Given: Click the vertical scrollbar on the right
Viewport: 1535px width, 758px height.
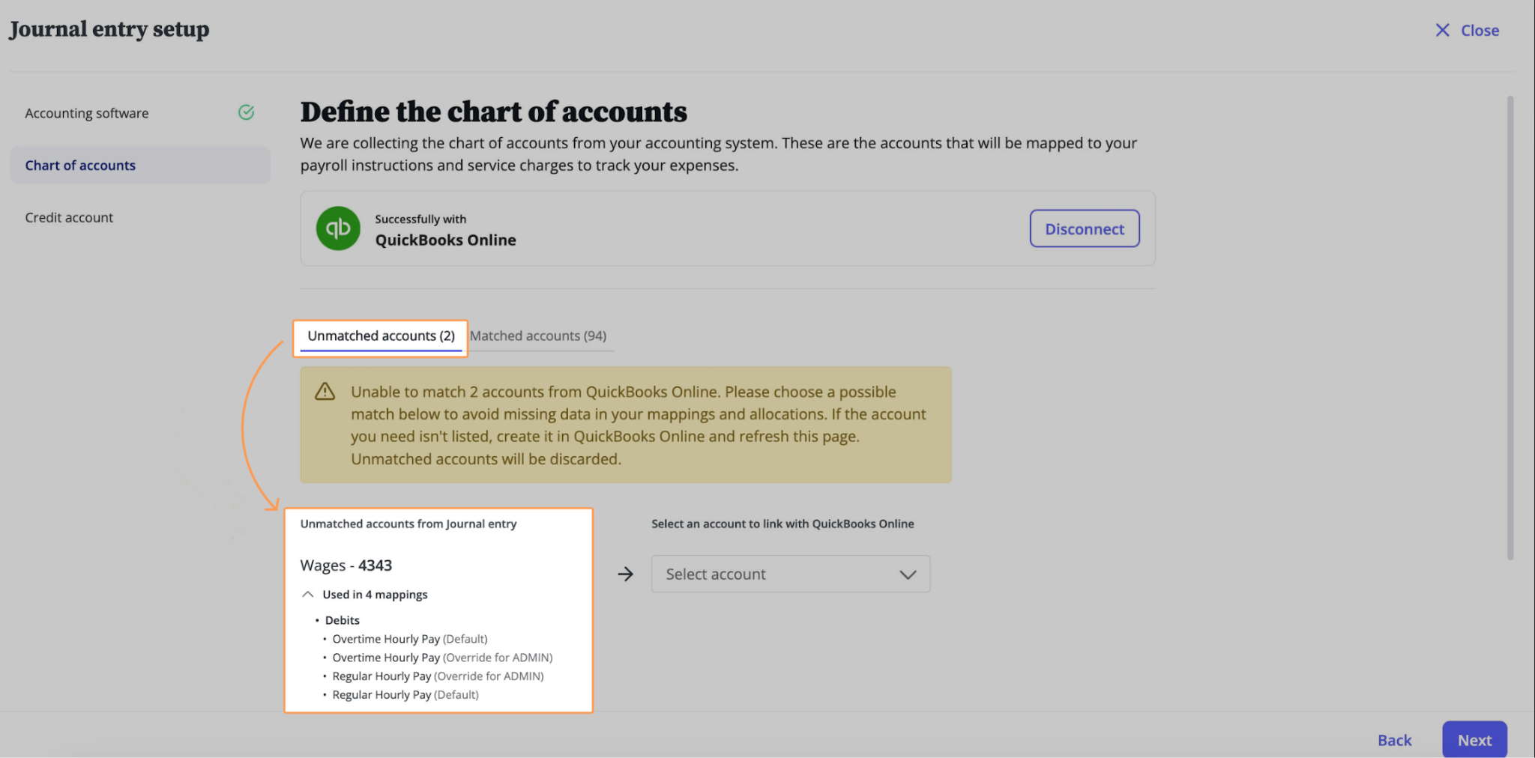Looking at the screenshot, I should (x=1510, y=327).
